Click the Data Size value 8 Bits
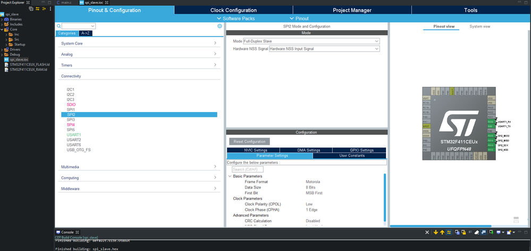531x251 pixels. tap(310, 187)
